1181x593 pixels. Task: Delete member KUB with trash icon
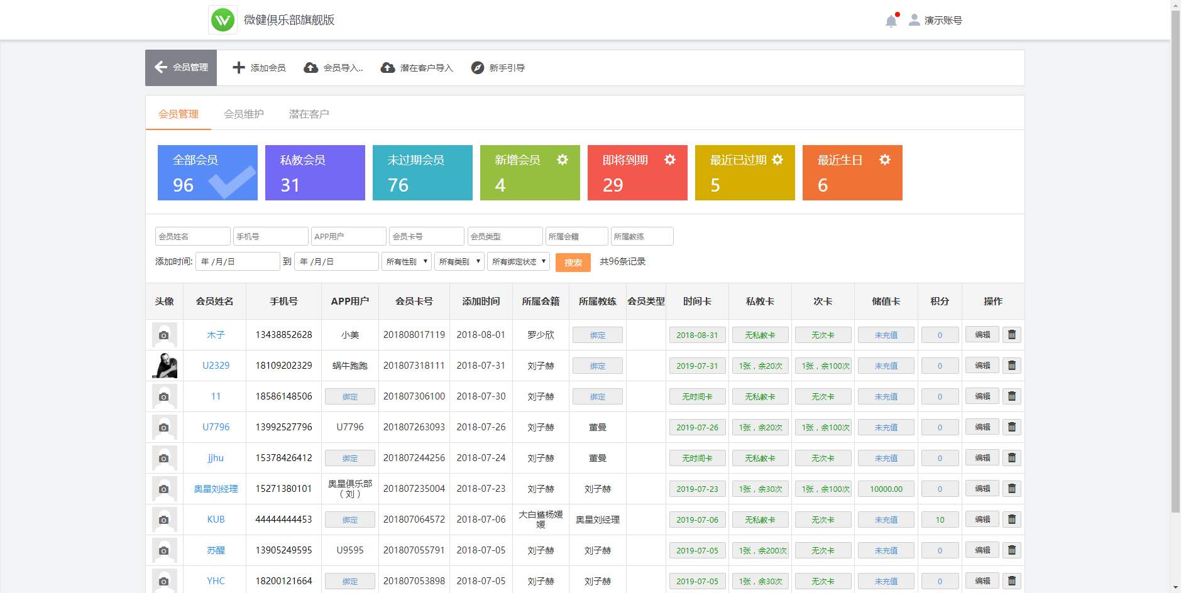point(1012,520)
